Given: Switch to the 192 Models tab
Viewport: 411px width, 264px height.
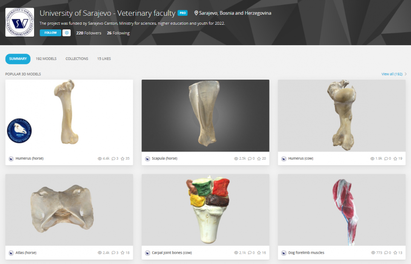Looking at the screenshot, I should (x=46, y=59).
